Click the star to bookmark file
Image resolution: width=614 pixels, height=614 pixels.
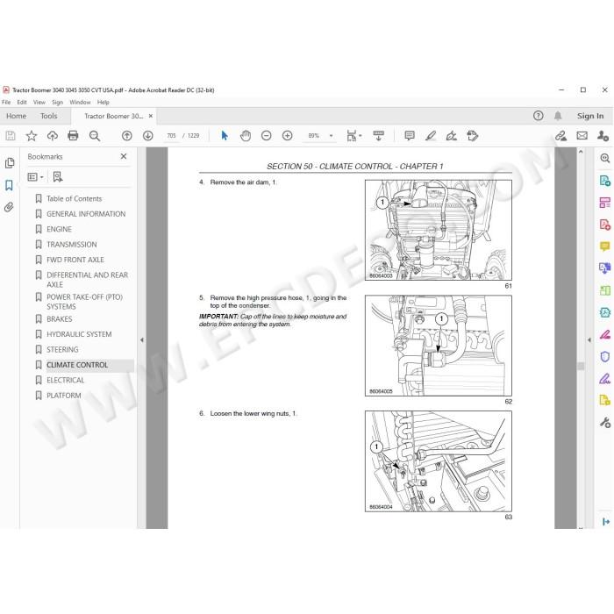tap(32, 136)
